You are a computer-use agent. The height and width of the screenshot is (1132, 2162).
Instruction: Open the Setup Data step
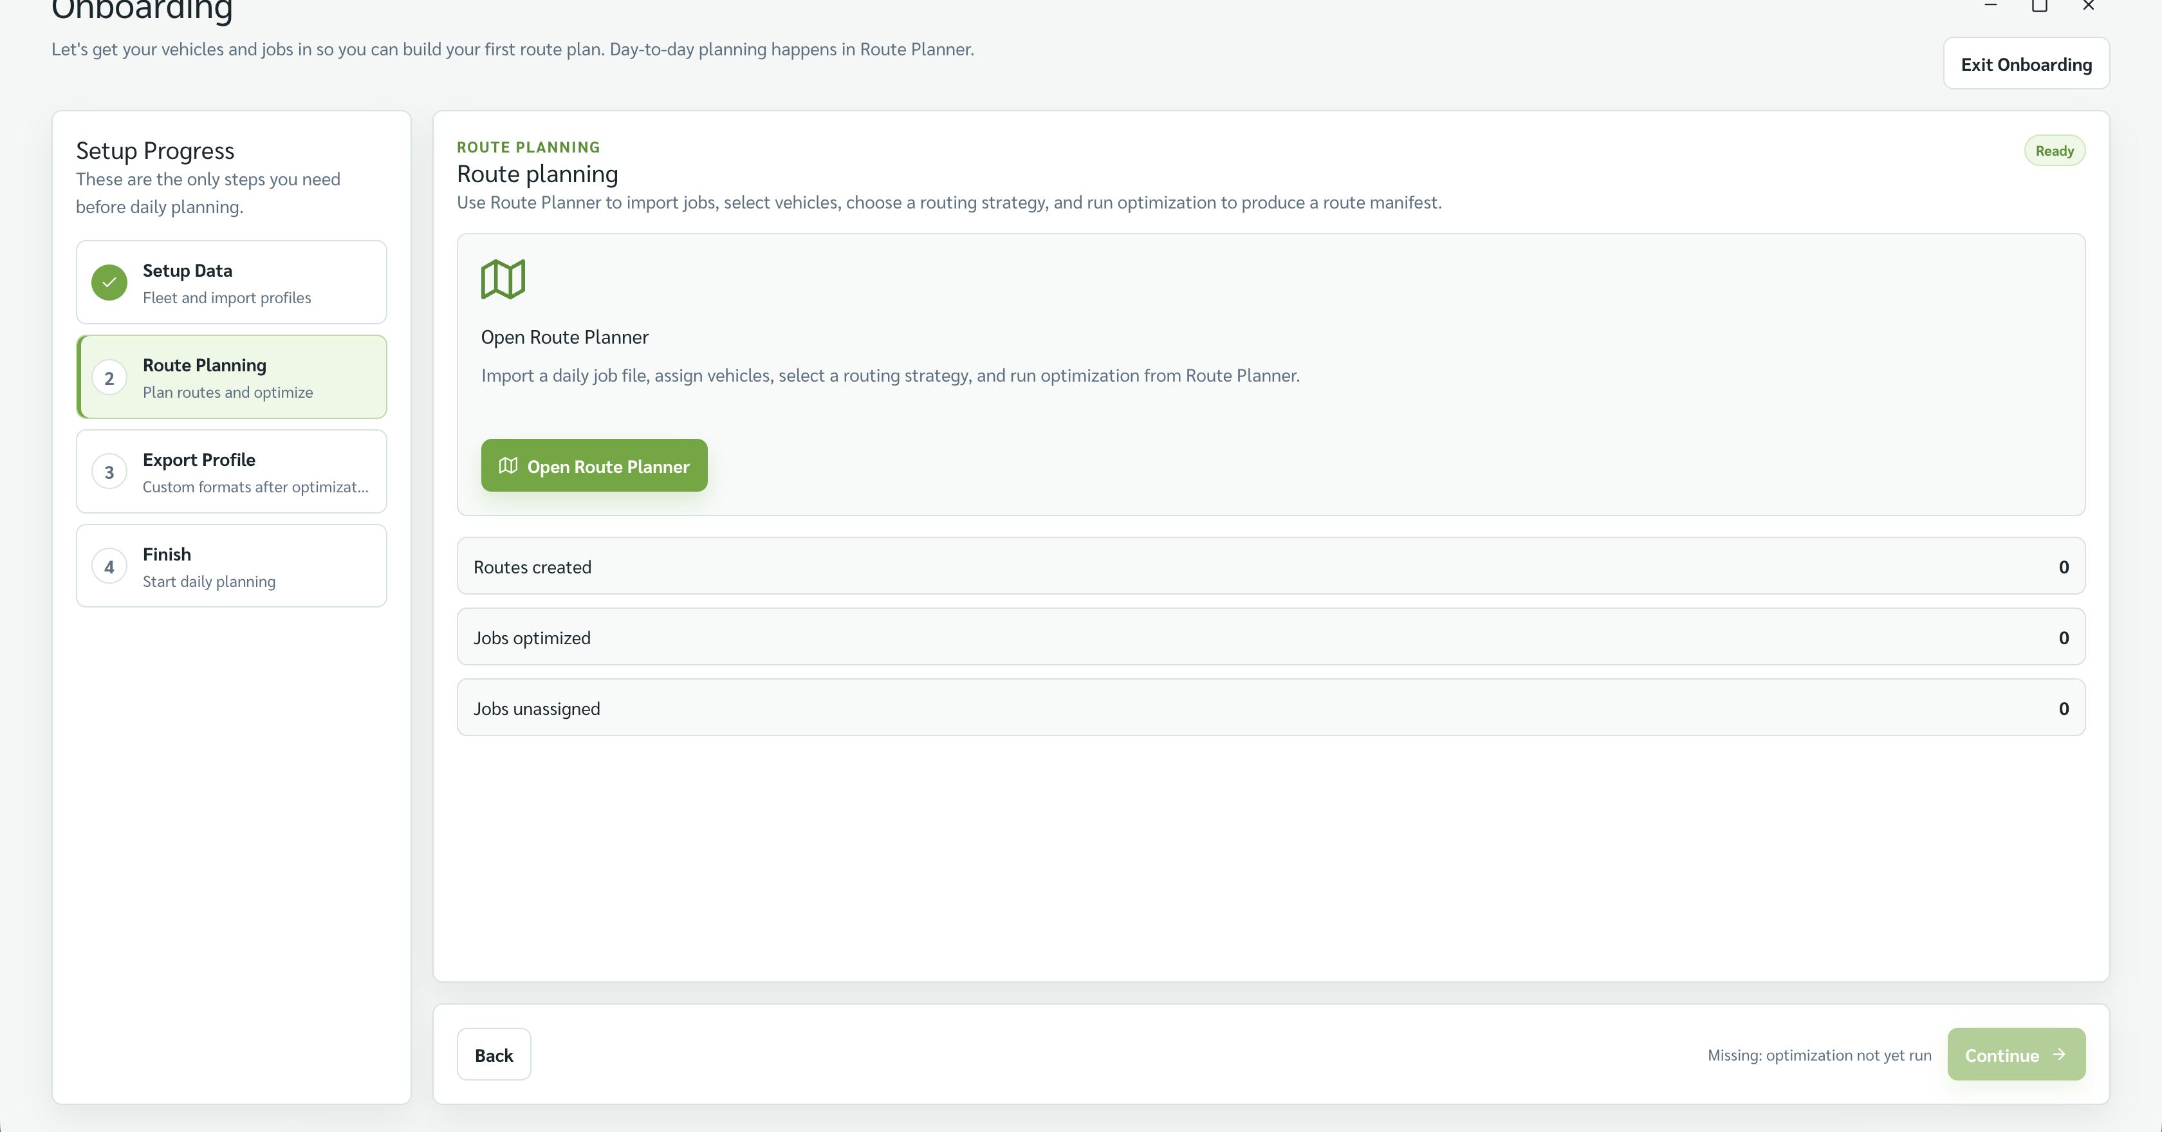point(232,283)
